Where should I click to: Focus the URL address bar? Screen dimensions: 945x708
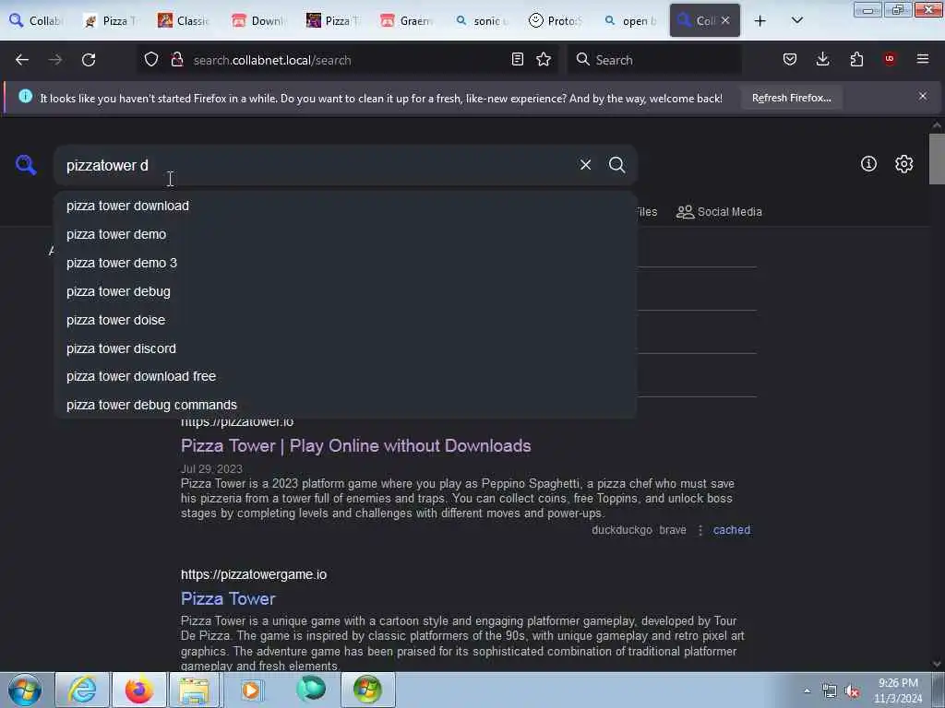click(x=347, y=60)
